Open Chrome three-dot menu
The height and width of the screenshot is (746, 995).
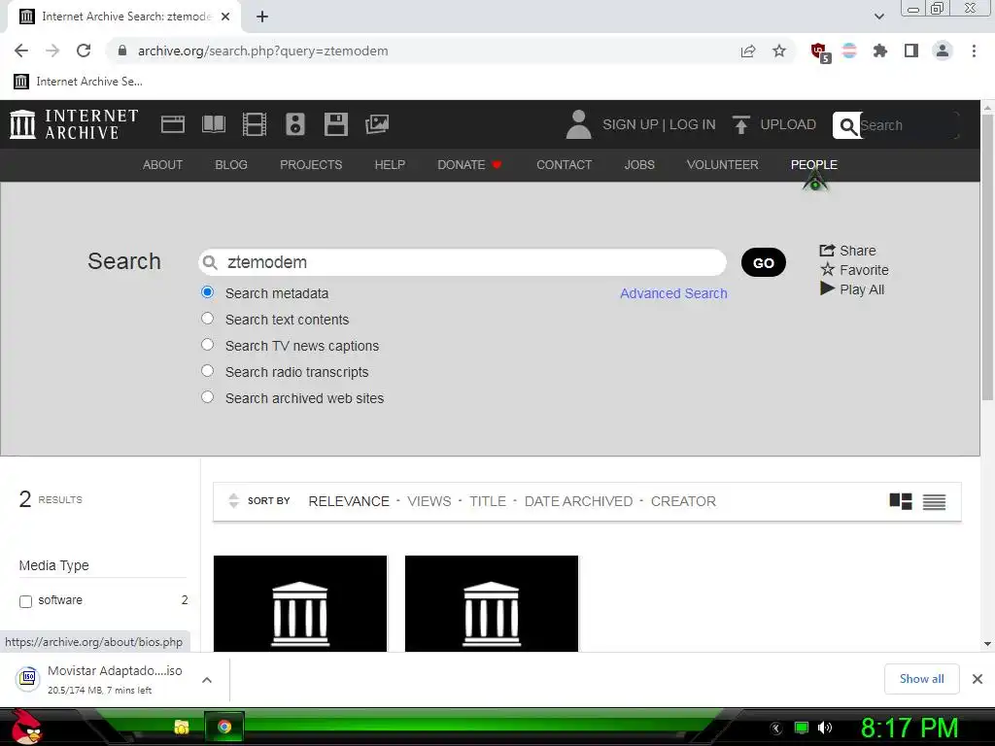974,51
